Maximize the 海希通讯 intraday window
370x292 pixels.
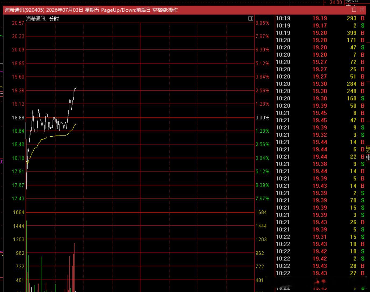point(354,10)
